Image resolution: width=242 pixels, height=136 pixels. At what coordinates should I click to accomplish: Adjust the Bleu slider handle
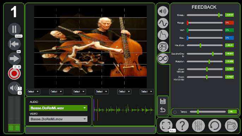click(188, 38)
